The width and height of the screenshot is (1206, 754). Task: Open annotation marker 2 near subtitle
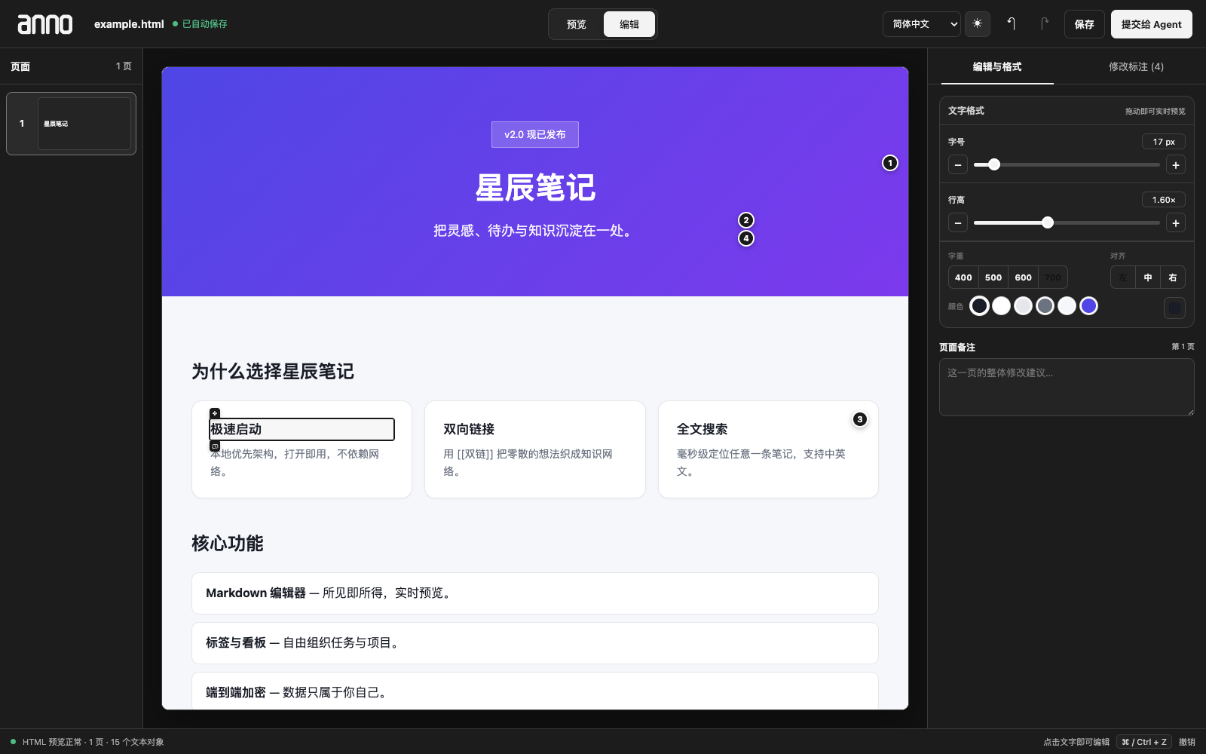coord(746,220)
